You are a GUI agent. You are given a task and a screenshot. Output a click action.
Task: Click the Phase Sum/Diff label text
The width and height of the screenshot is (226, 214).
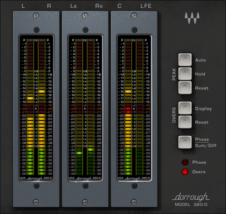[206, 143]
